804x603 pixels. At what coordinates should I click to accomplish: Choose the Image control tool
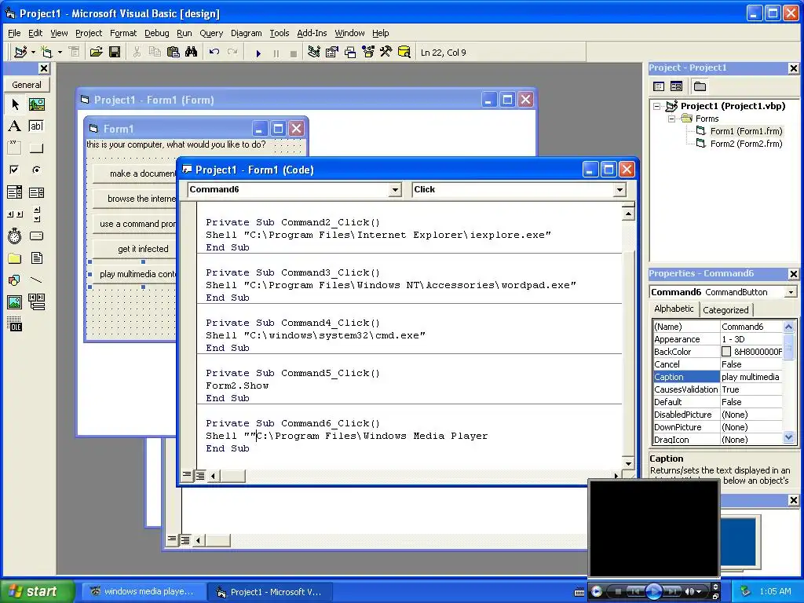point(15,302)
